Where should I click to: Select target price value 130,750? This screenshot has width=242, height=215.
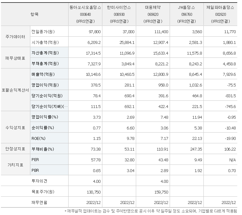pos(94,192)
